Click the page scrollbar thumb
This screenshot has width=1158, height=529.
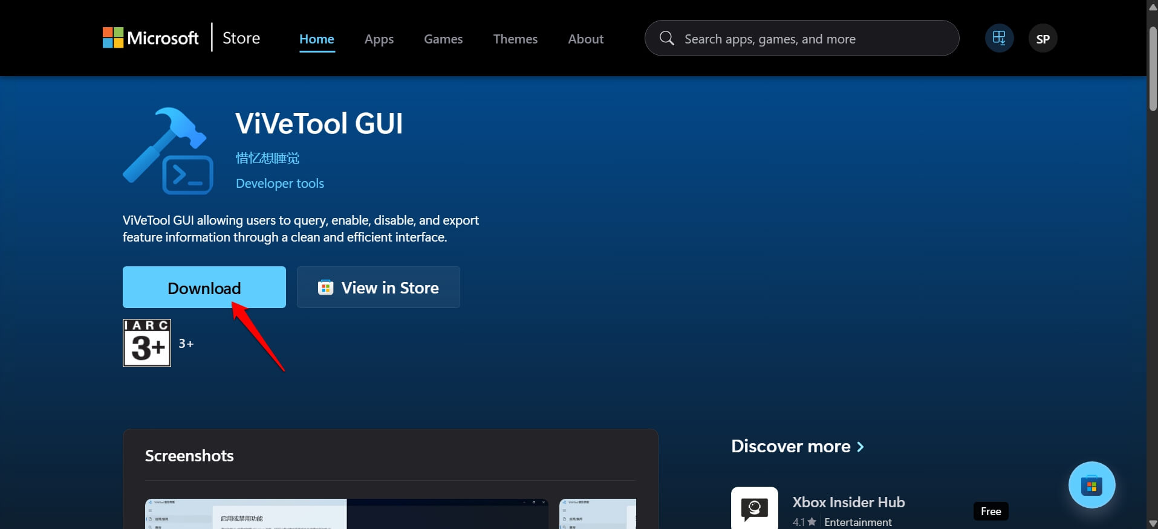point(1153,68)
